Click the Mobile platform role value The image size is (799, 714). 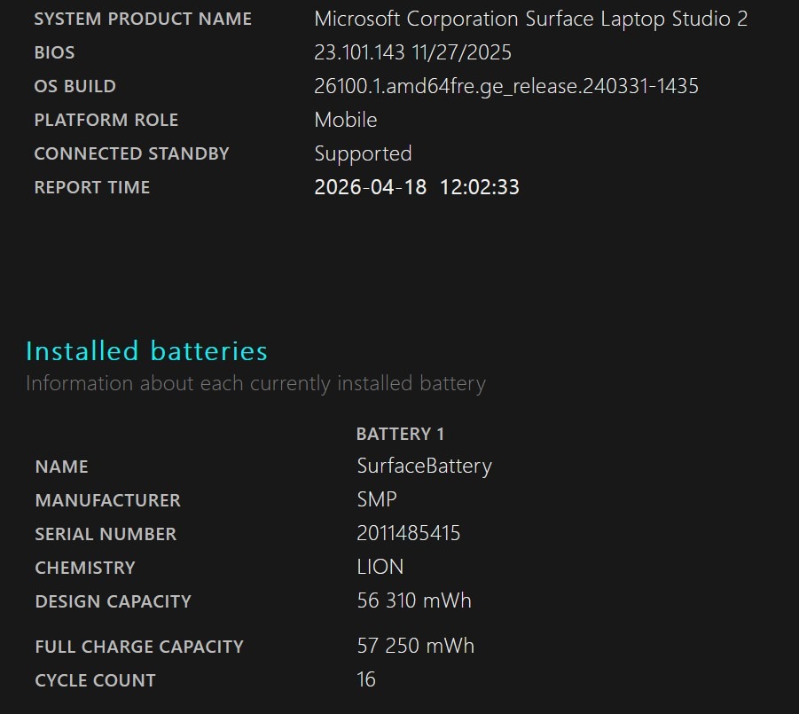pos(346,120)
